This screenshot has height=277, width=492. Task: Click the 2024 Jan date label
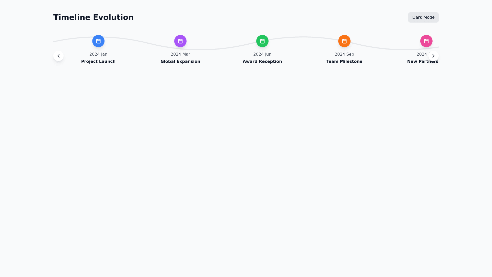click(98, 54)
